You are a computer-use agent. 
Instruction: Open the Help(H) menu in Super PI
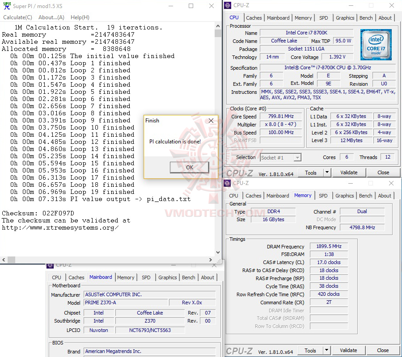(80, 17)
